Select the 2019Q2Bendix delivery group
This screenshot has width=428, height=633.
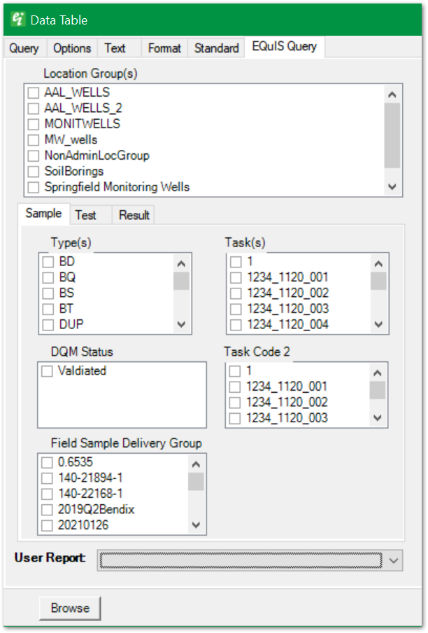point(47,509)
